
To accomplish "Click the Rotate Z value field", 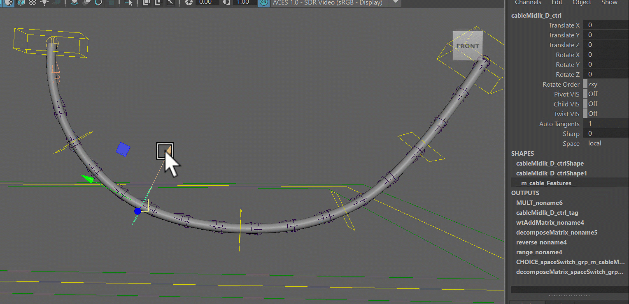I will [606, 74].
